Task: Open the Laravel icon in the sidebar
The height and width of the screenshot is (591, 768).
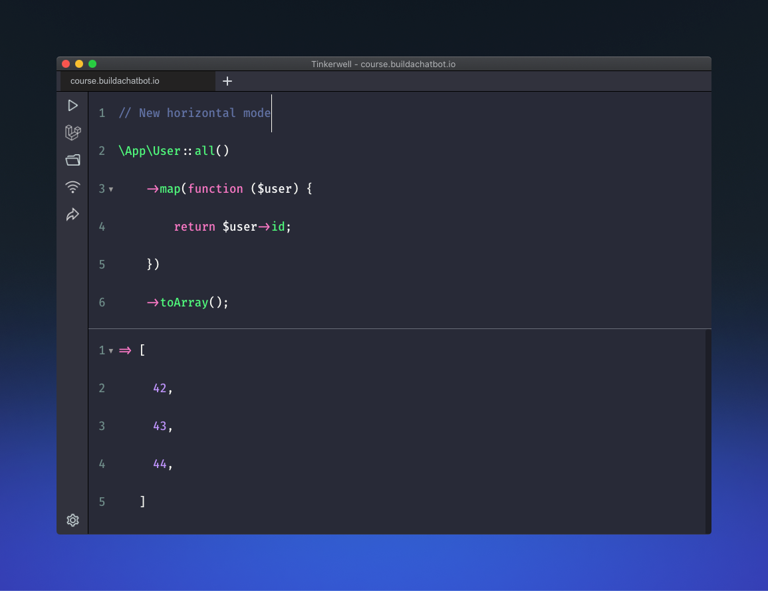Action: [x=73, y=133]
